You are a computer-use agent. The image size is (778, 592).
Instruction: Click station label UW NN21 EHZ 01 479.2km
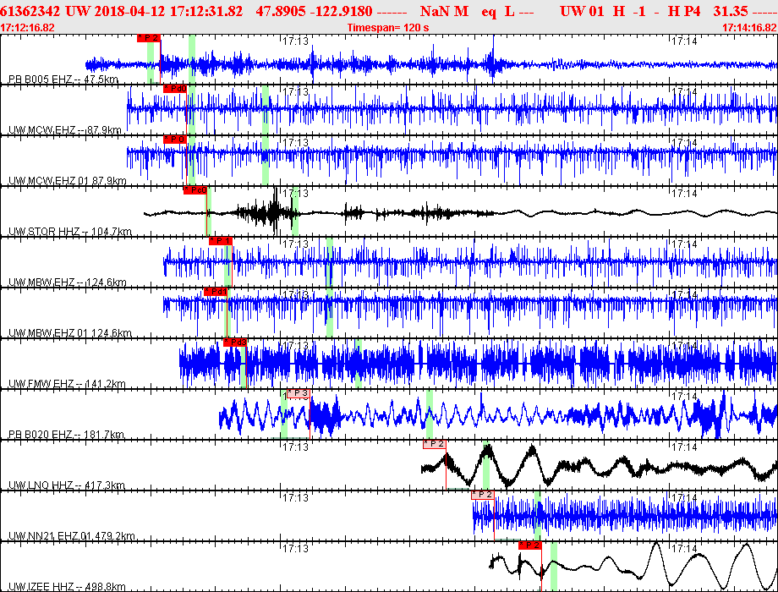pos(72,536)
